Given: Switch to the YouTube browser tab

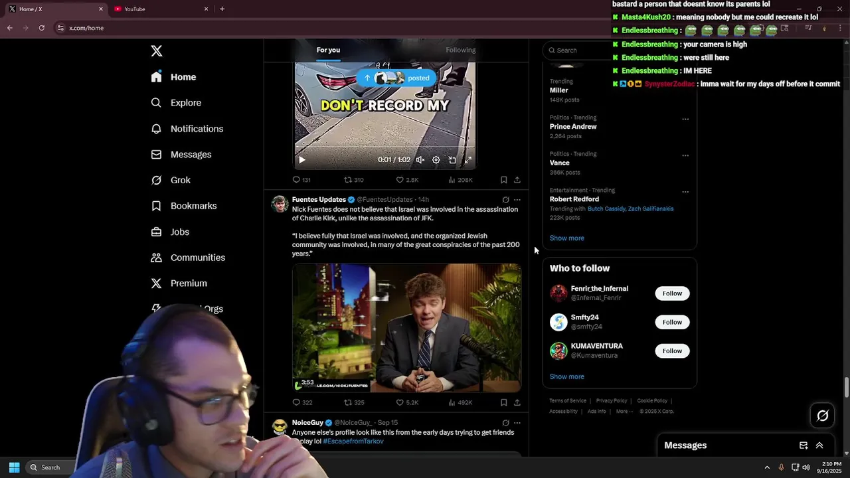Looking at the screenshot, I should click(161, 9).
